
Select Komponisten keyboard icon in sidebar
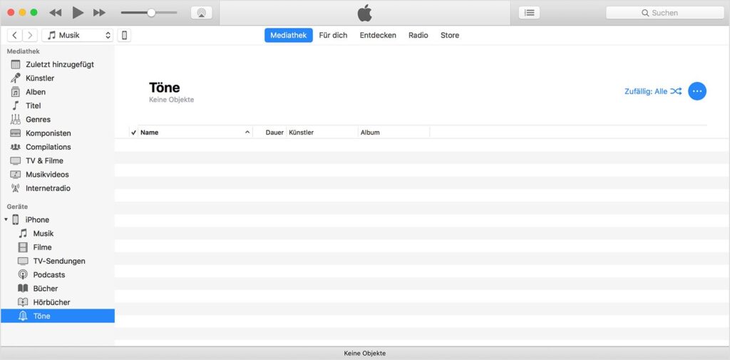(16, 133)
